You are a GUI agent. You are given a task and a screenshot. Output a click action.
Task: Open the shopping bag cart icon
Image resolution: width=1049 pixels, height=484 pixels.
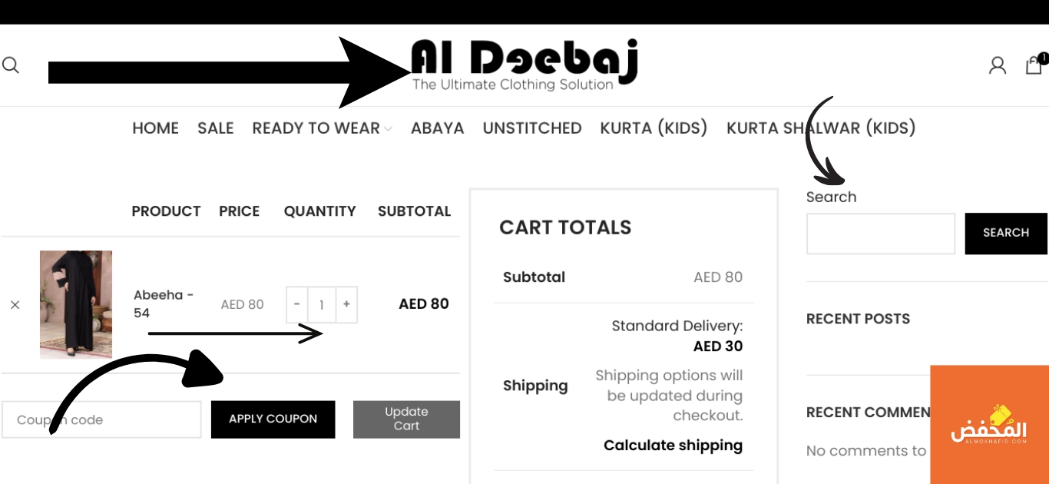pyautogui.click(x=1035, y=64)
